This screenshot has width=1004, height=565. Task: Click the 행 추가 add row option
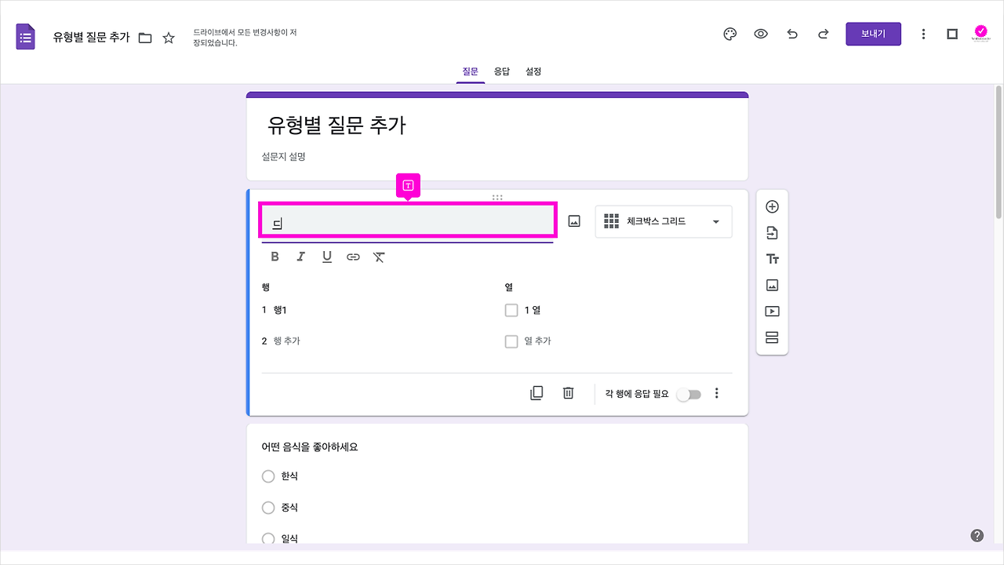287,341
